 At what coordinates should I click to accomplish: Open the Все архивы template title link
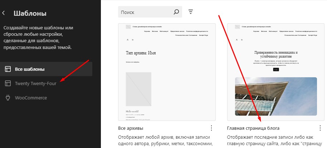(x=131, y=128)
